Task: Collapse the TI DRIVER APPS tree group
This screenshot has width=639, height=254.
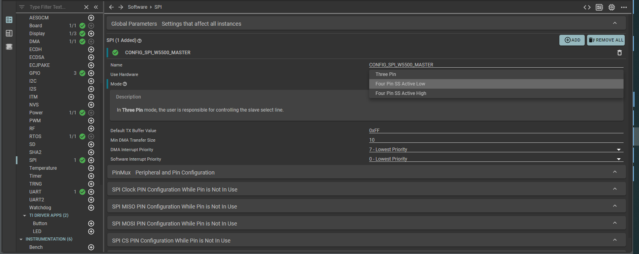Action: pos(25,216)
